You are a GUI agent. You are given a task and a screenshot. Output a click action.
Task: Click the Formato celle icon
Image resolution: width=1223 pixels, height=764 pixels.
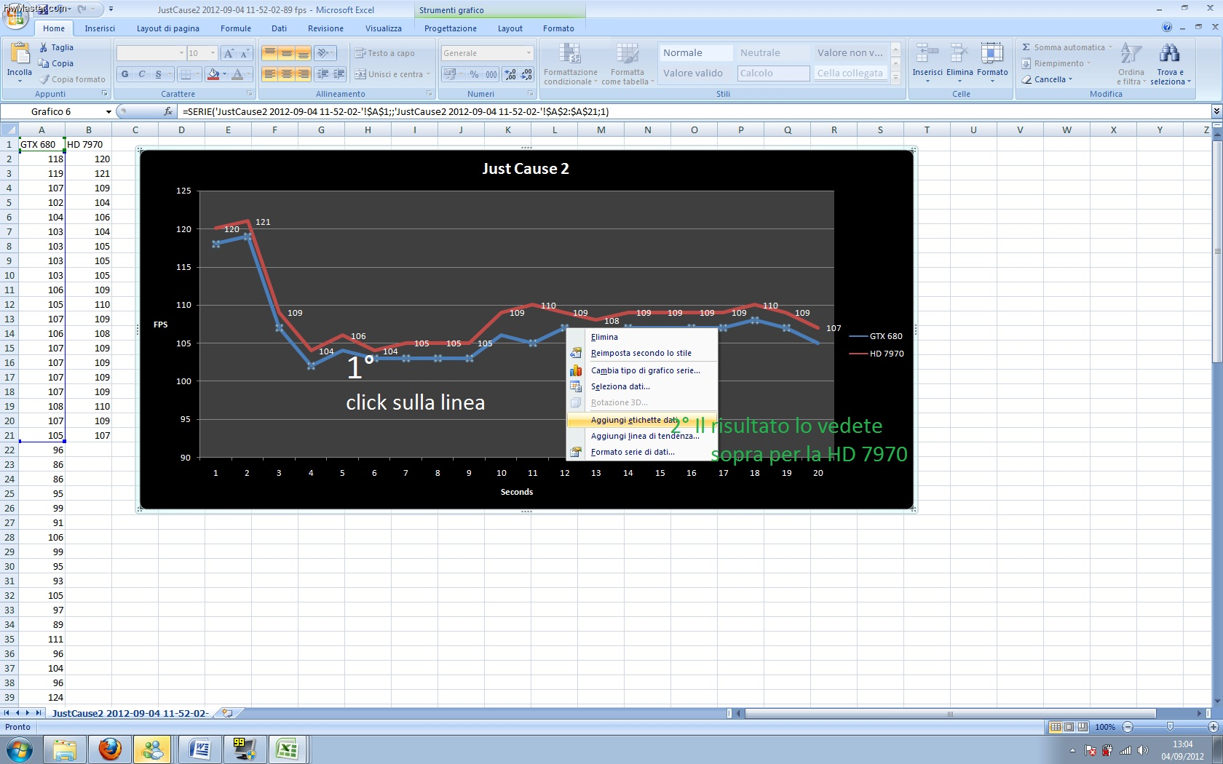(x=992, y=54)
